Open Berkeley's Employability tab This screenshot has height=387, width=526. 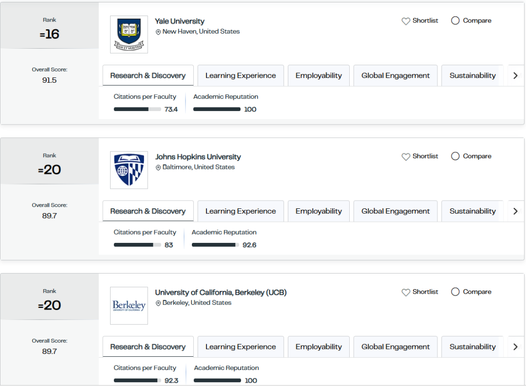click(x=319, y=347)
